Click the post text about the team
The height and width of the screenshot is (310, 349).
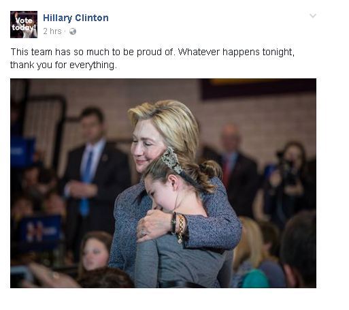click(x=152, y=59)
